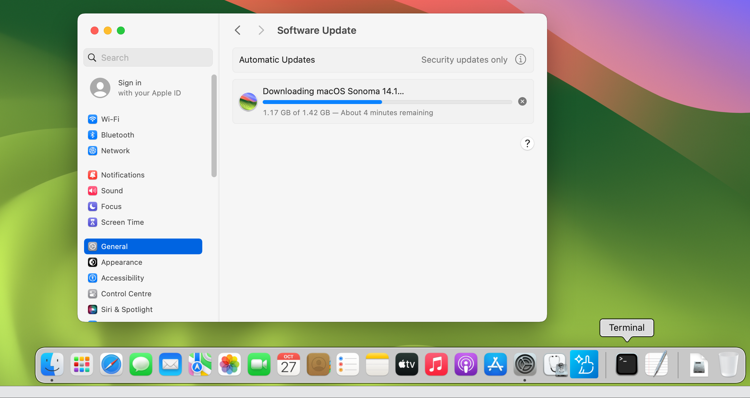
Task: Click the download size status text
Action: (348, 113)
